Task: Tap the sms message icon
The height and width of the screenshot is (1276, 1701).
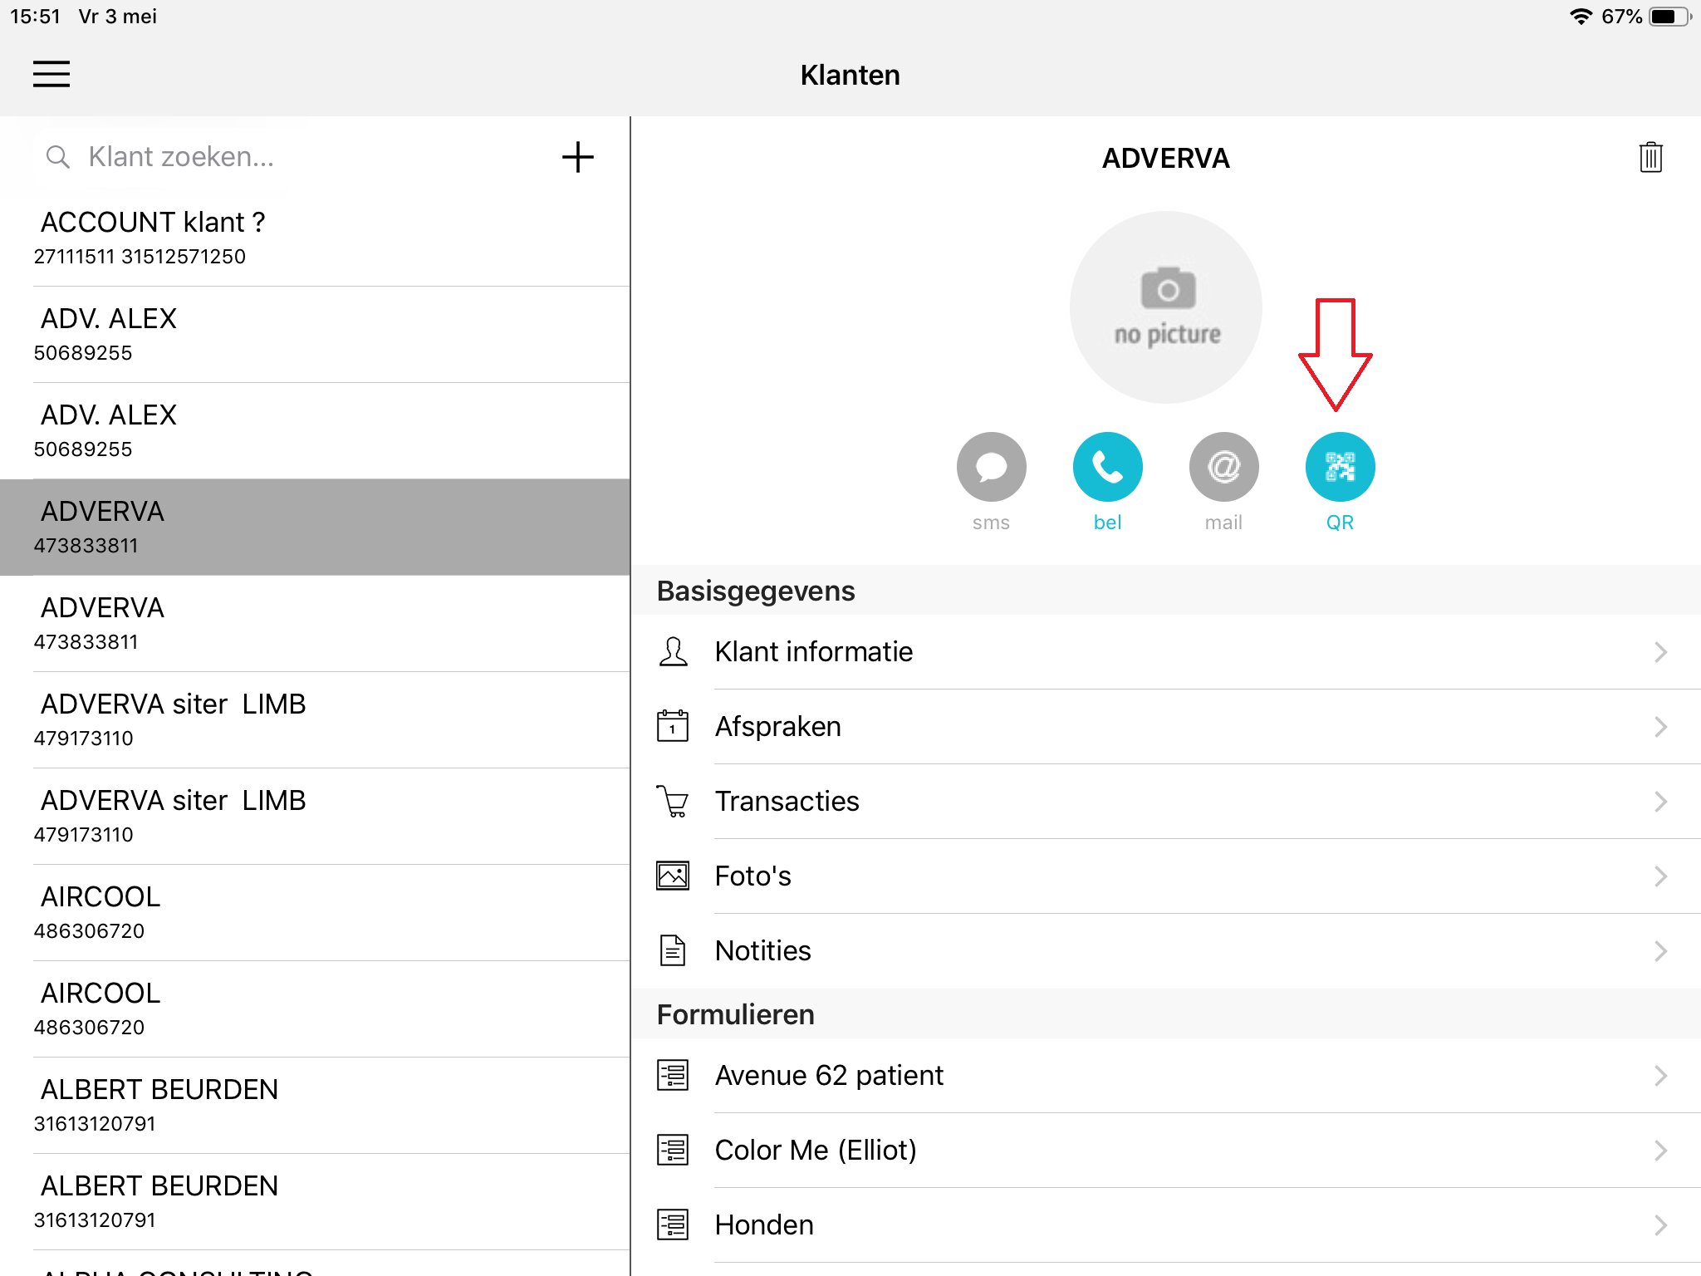Action: click(x=991, y=467)
